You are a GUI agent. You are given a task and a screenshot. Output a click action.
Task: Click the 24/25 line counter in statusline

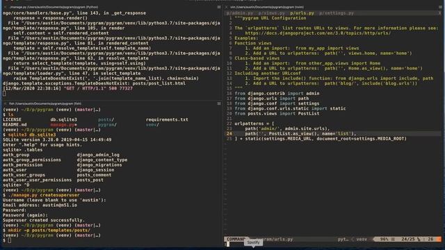pyautogui.click(x=408, y=239)
